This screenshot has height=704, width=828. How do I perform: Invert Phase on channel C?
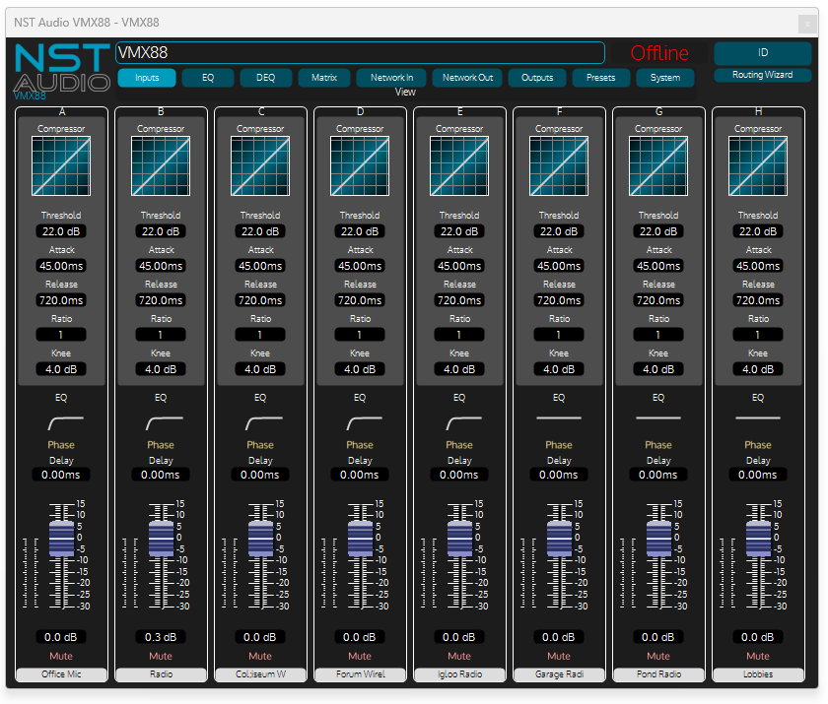tap(260, 445)
